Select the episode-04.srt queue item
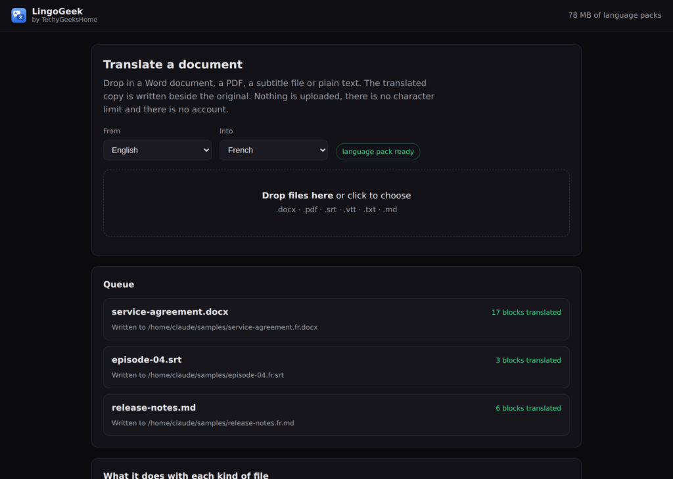 336,367
